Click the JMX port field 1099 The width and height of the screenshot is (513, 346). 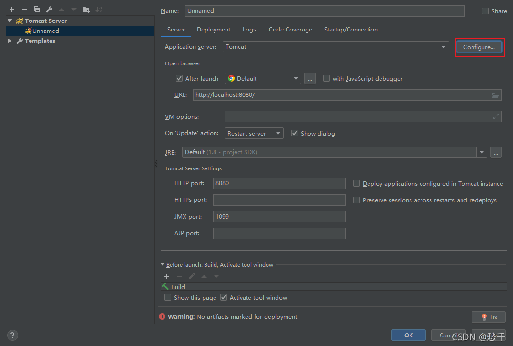279,217
